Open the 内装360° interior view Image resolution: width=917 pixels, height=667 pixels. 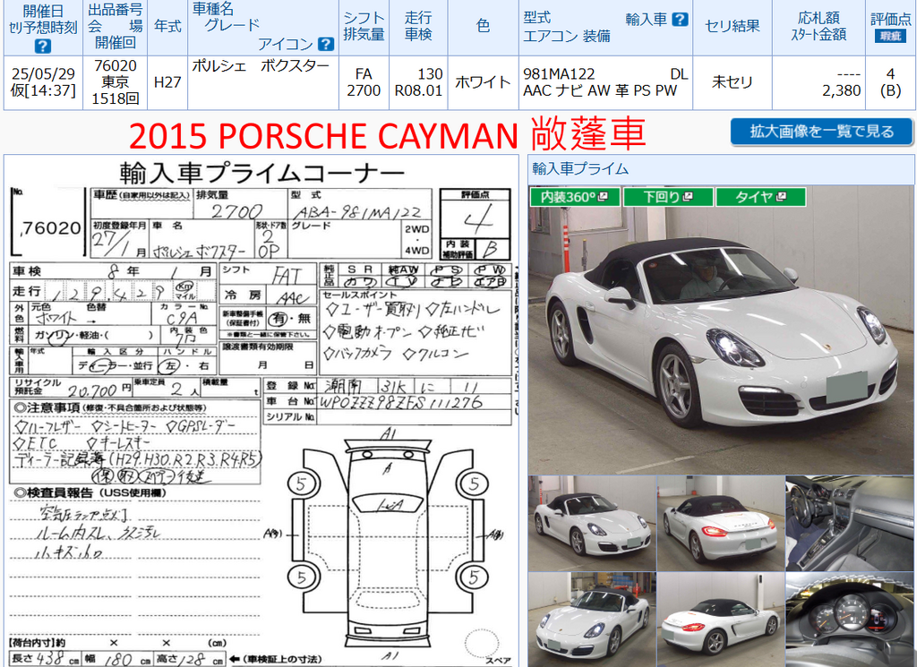coord(575,197)
